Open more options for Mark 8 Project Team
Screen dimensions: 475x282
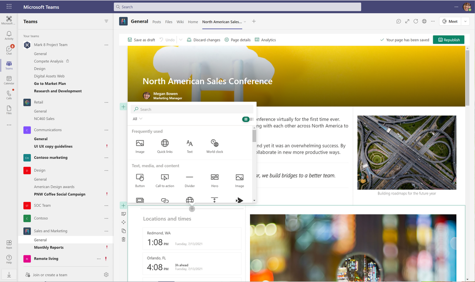(x=107, y=45)
